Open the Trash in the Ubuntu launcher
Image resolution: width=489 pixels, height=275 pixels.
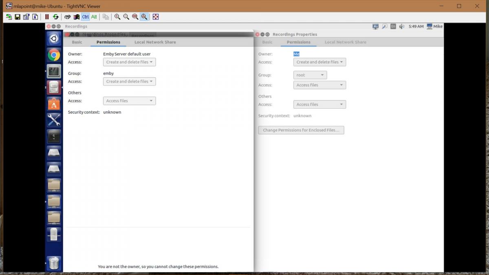pos(54,263)
